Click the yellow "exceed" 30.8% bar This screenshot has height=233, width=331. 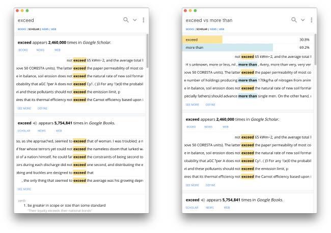click(202, 39)
